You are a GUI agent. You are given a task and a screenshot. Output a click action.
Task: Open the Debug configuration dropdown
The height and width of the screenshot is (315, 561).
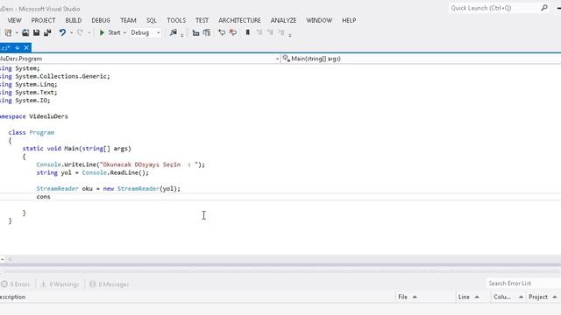tap(146, 32)
